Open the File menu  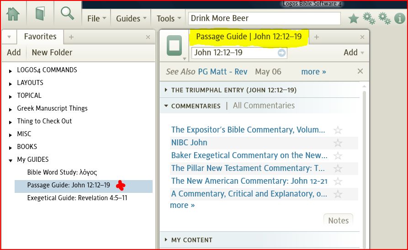point(96,18)
